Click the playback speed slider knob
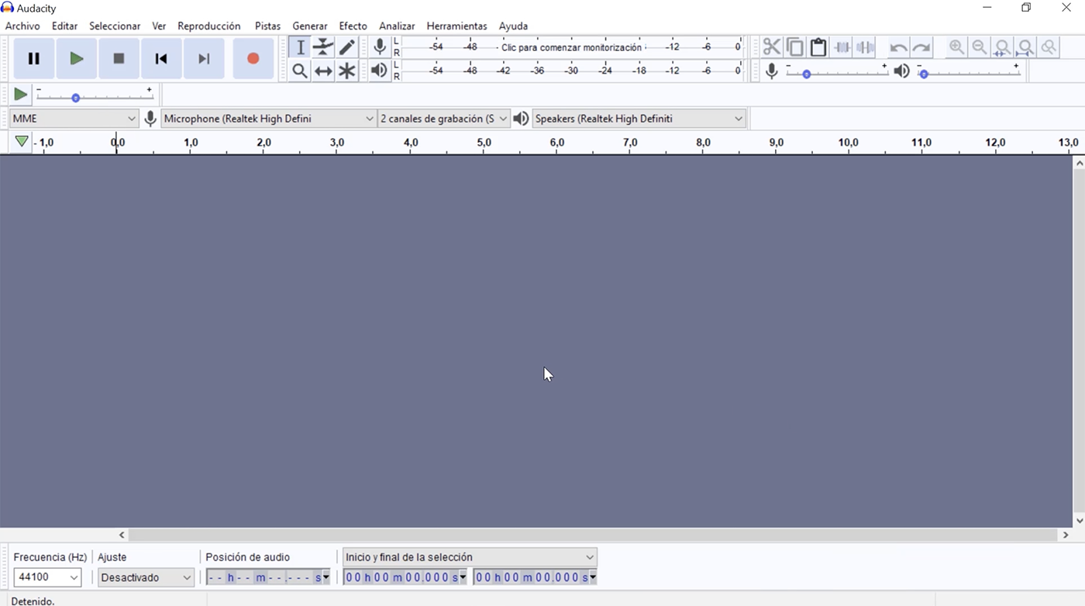Image resolution: width=1085 pixels, height=606 pixels. [76, 98]
